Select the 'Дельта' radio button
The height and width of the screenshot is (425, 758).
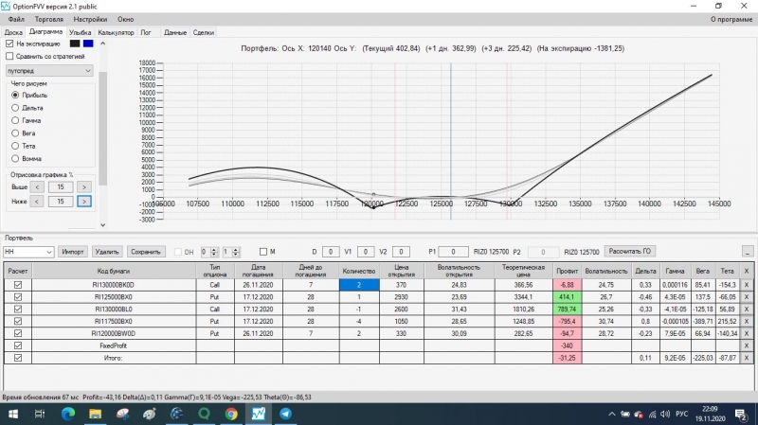click(x=15, y=108)
